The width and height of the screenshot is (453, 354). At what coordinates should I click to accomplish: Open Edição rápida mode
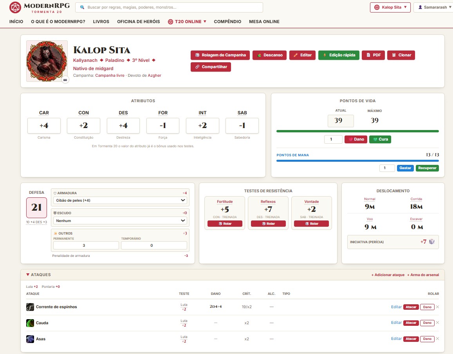[x=339, y=55]
